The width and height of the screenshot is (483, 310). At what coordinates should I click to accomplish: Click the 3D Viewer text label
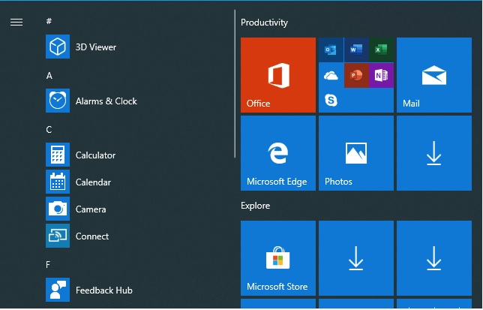pos(96,47)
